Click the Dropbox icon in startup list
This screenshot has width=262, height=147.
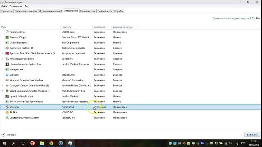(7, 75)
